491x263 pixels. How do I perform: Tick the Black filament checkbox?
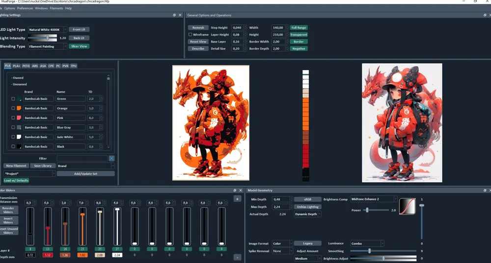click(13, 146)
